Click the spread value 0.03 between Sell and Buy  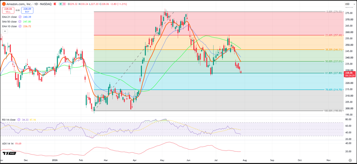pos(18,11)
